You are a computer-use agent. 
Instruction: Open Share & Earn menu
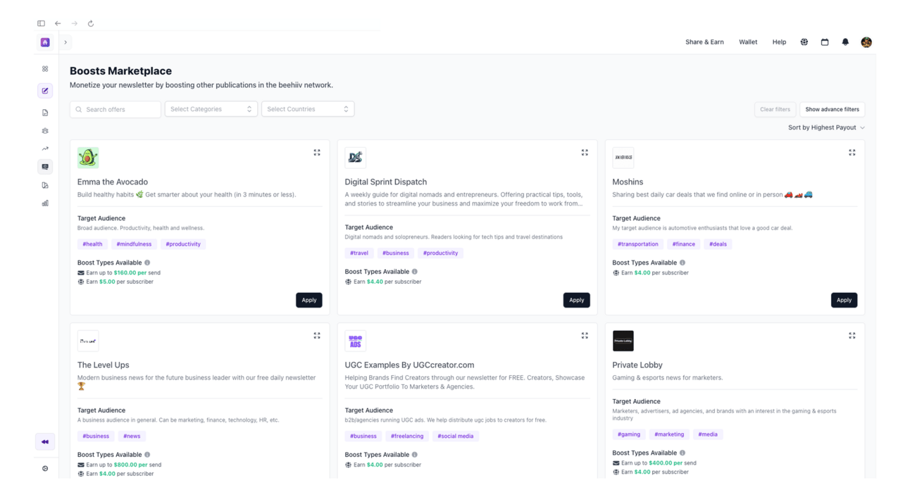point(704,42)
